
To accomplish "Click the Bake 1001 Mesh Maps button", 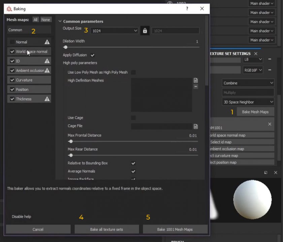I will click(175, 229).
